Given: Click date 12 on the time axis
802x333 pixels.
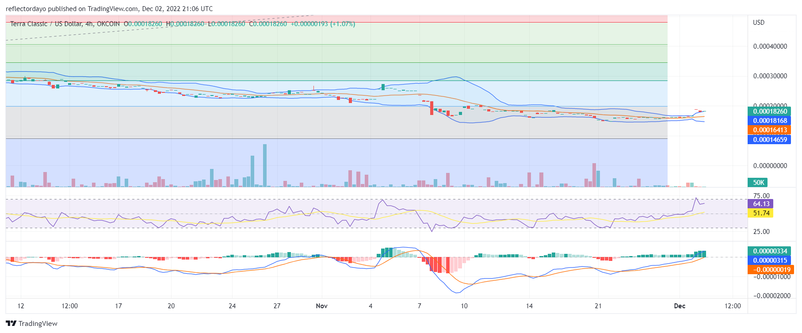Looking at the screenshot, I should [21, 306].
